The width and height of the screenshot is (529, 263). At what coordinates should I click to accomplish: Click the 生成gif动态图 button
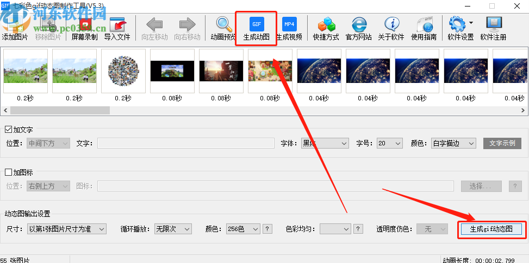[x=491, y=229]
